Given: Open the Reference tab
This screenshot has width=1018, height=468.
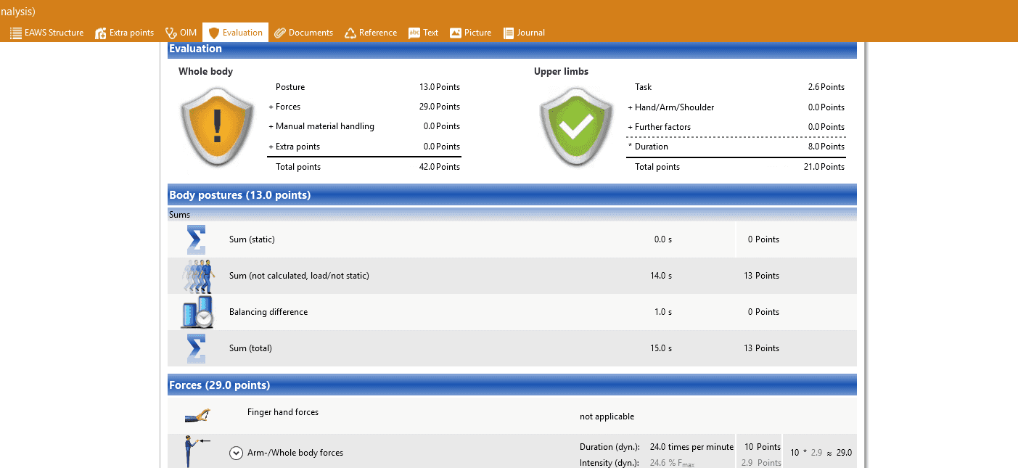Looking at the screenshot, I should 370,33.
